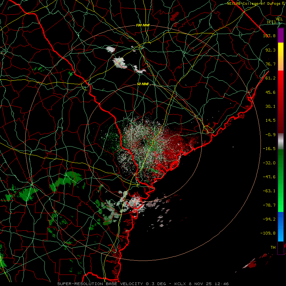Click the [KT] units label
Image resolution: width=286 pixels, height=286 pixels.
[x=271, y=22]
